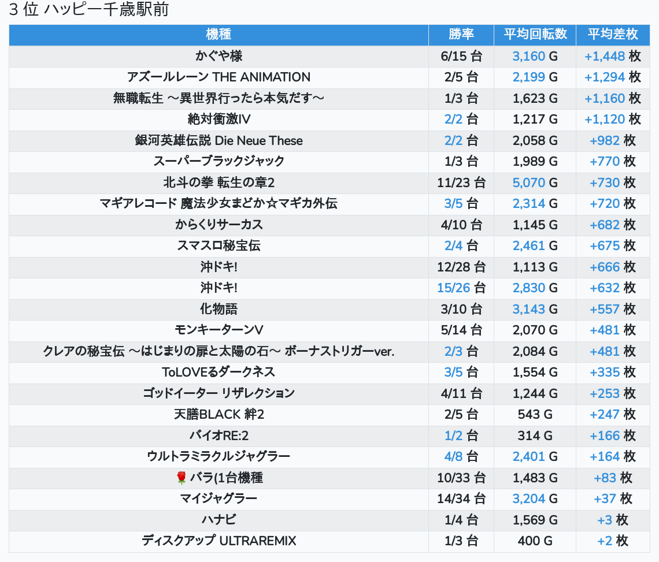This screenshot has height=562, width=659.
Task: Click the 5,070 G average spins value
Action: (529, 183)
